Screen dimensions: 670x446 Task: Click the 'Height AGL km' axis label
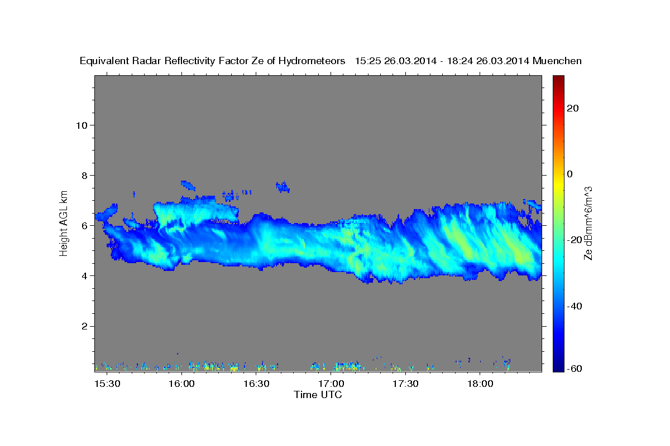tap(64, 223)
